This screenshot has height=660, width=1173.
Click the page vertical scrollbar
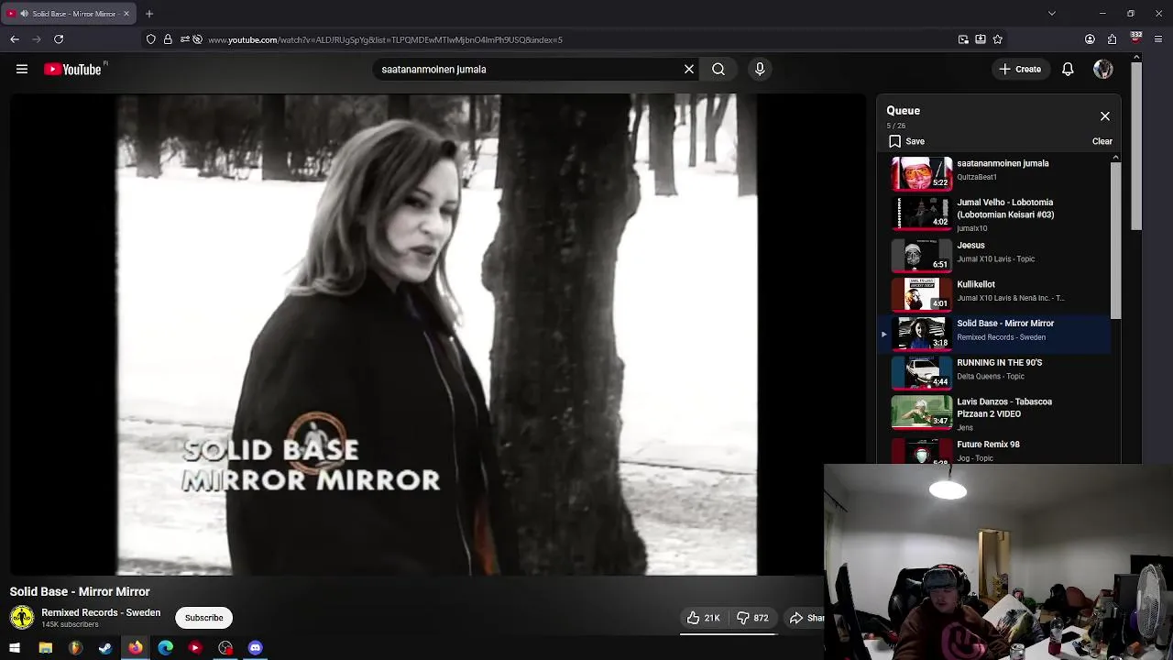tap(1136, 147)
